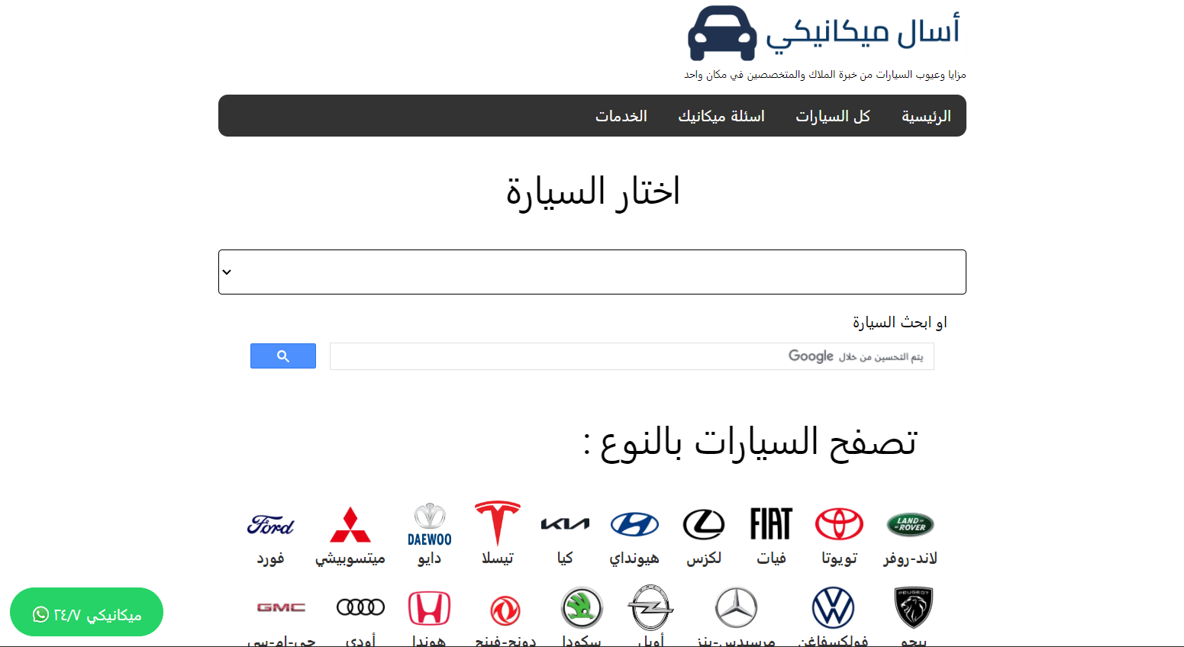Viewport: 1184px width, 647px height.
Task: Click the تويوتا text link
Action: (839, 558)
